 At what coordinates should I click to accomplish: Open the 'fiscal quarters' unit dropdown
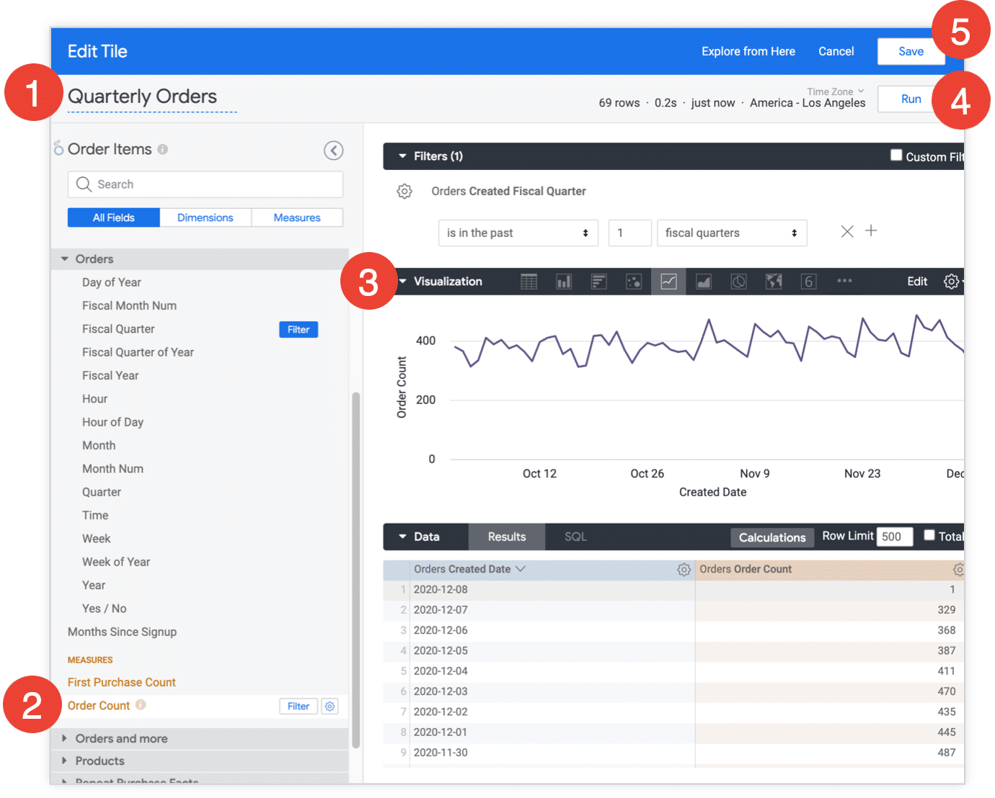[x=732, y=233]
